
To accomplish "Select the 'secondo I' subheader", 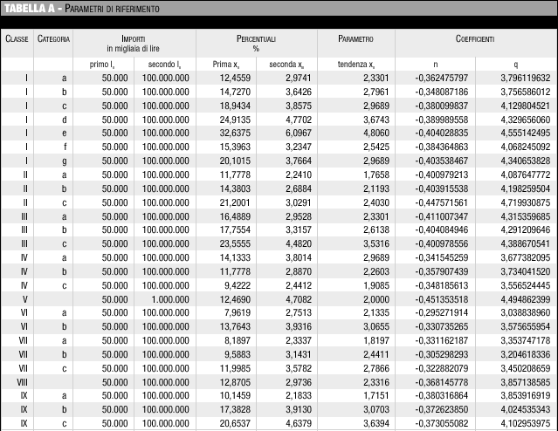I will 165,65.
